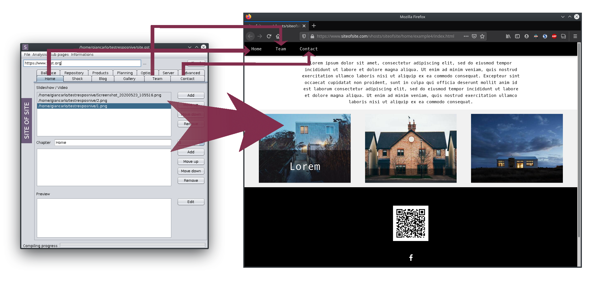Open the page actions three-dot menu
598x283 pixels.
coord(466,36)
